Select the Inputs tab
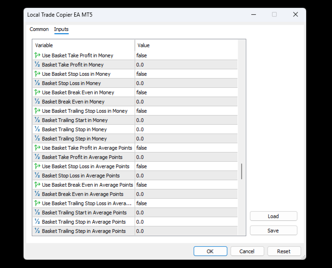The width and height of the screenshot is (332, 268). pyautogui.click(x=61, y=29)
